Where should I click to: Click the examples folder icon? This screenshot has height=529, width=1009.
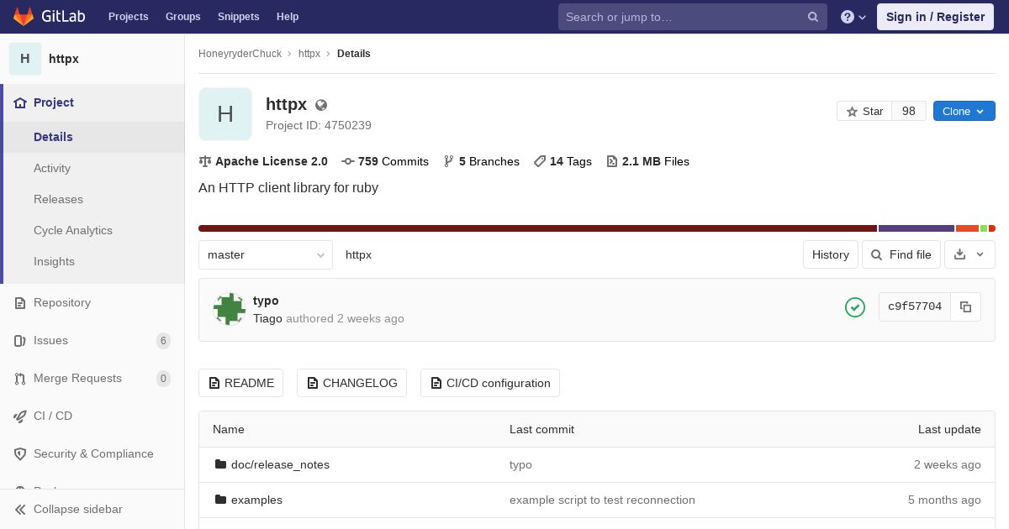(x=221, y=500)
